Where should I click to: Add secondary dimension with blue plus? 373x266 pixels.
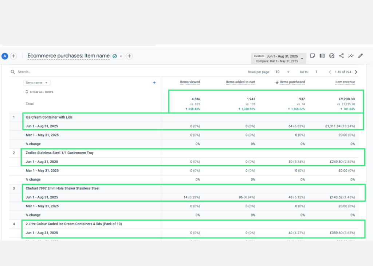[154, 83]
